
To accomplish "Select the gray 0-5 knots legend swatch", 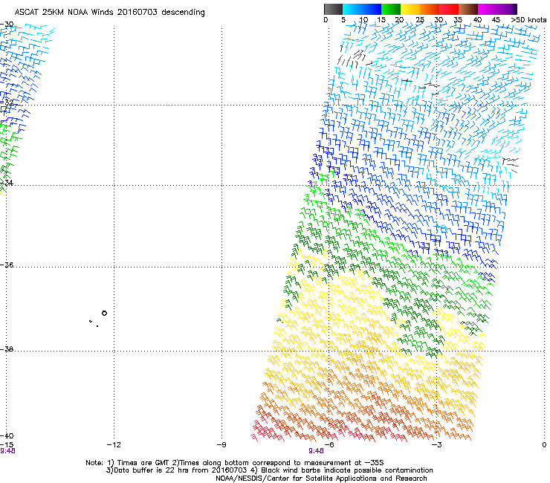I will (333, 9).
